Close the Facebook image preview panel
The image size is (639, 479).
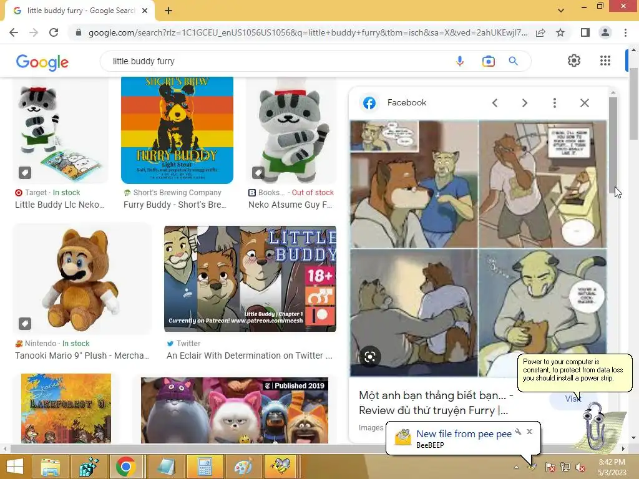tap(584, 103)
